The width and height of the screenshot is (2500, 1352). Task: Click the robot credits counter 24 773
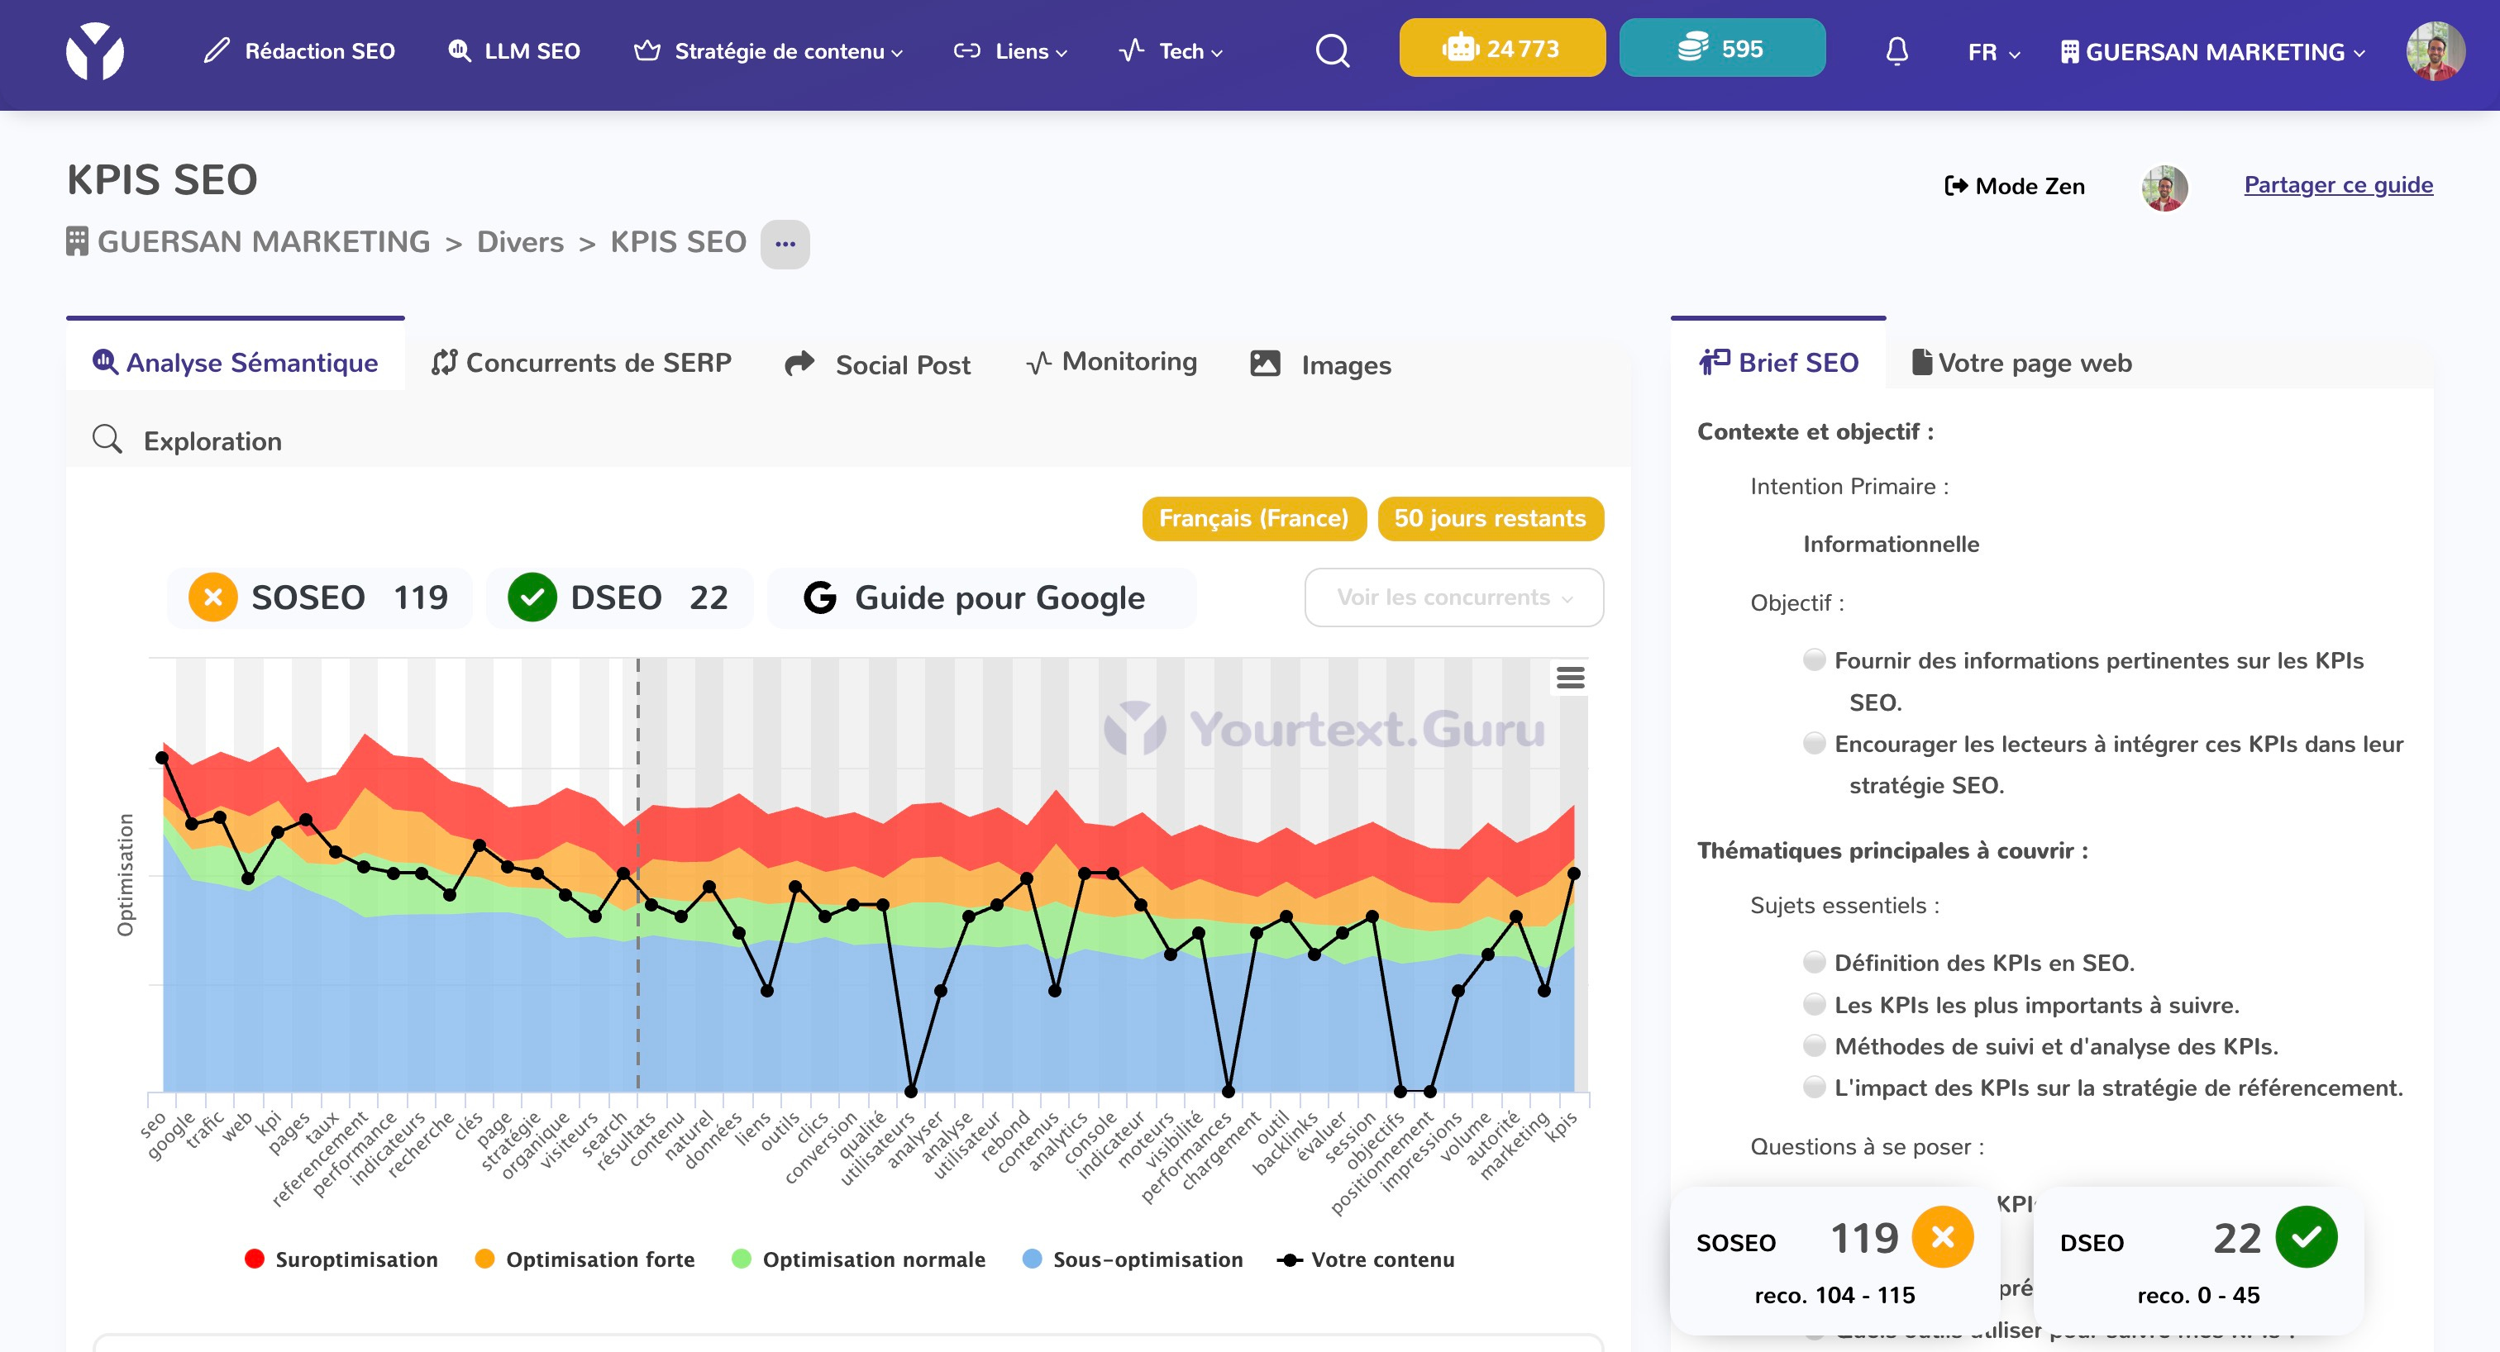pyautogui.click(x=1501, y=49)
